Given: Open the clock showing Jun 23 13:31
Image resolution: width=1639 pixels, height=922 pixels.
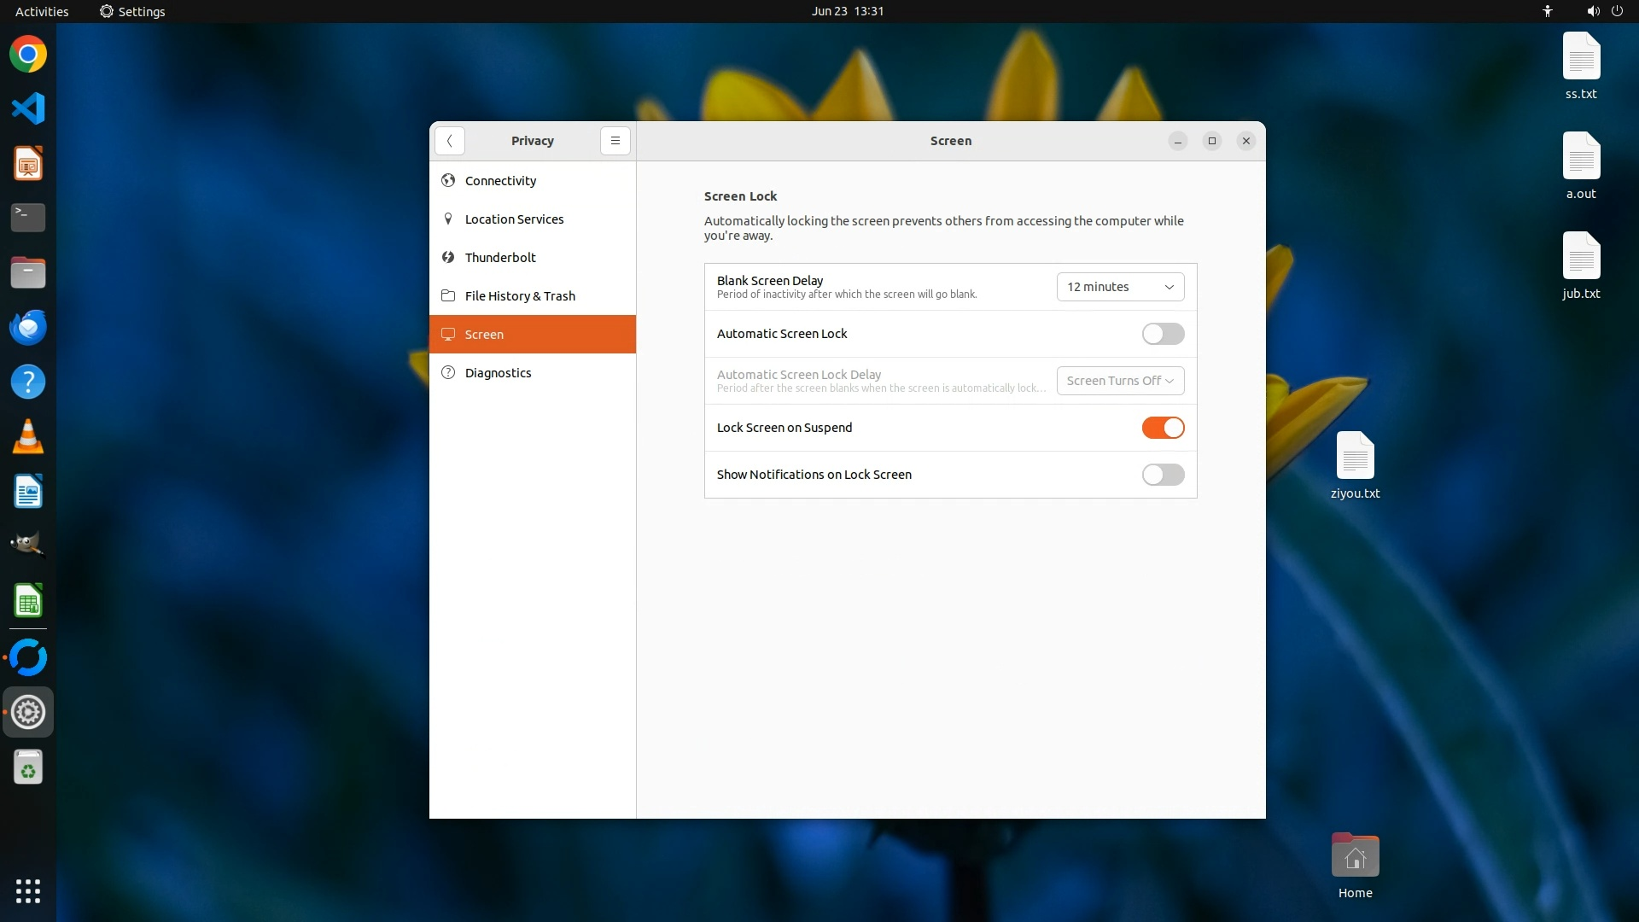Looking at the screenshot, I should pos(847,11).
